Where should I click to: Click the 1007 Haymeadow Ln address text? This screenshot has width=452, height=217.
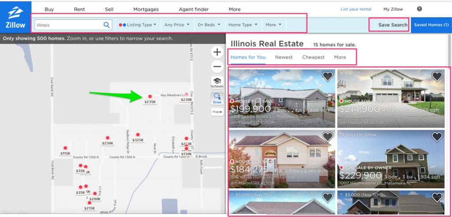[374, 183]
